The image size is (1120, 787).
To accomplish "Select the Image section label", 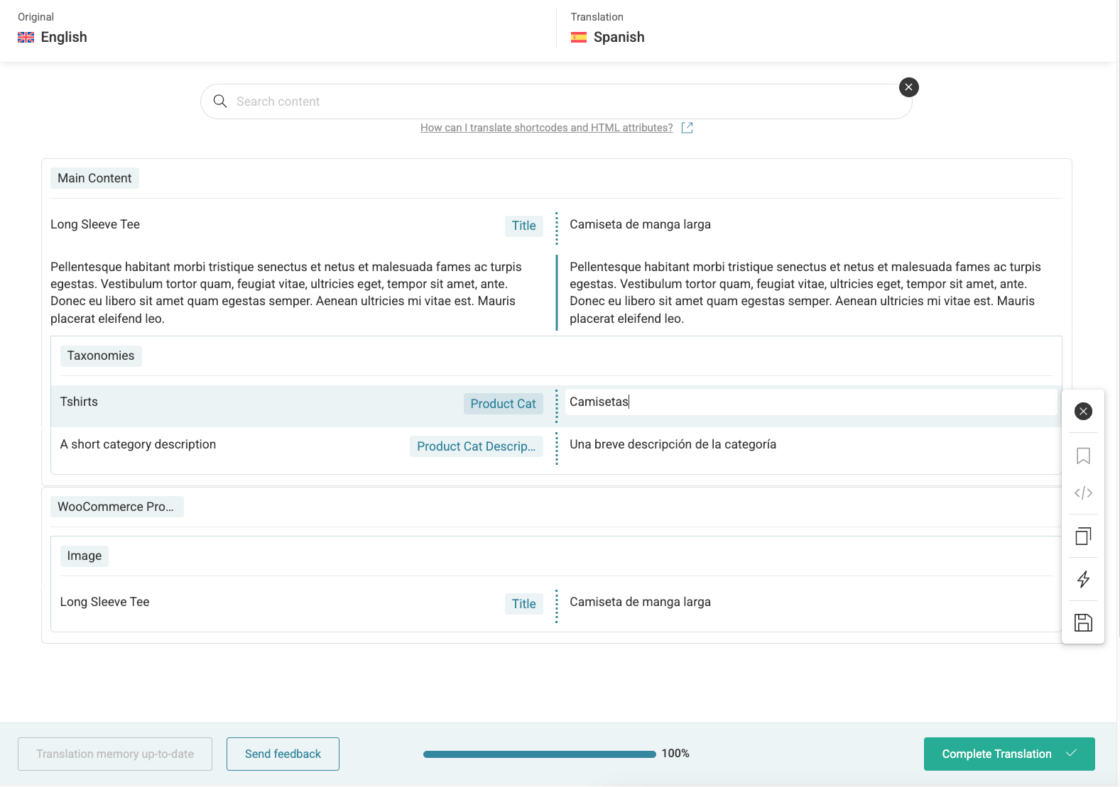I will coord(85,556).
